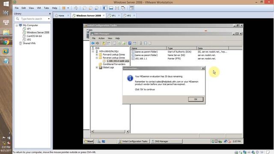Click the blue Help icon in DNS Manager toolbar

tap(130, 43)
